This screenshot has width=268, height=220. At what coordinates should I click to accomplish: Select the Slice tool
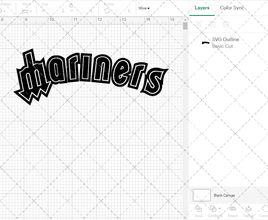tap(198, 212)
